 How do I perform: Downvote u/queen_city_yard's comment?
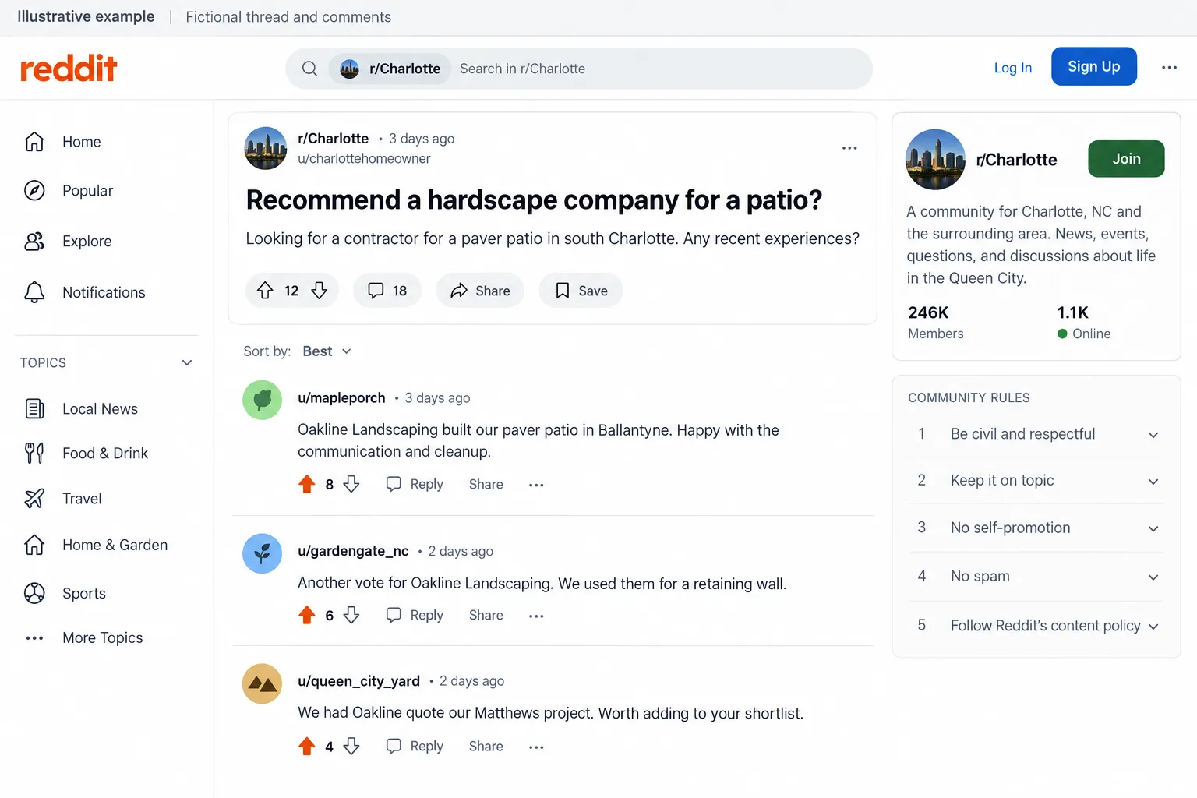(351, 747)
